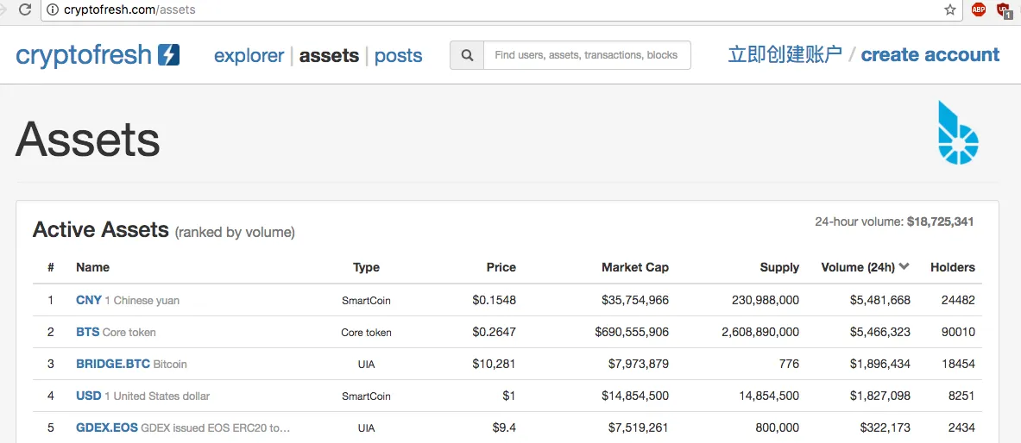Click the Active Assets heading
This screenshot has height=443, width=1021.
pos(100,229)
